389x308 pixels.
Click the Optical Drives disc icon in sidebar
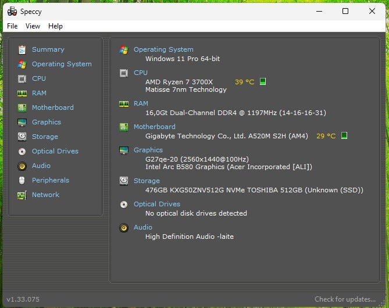click(x=22, y=151)
